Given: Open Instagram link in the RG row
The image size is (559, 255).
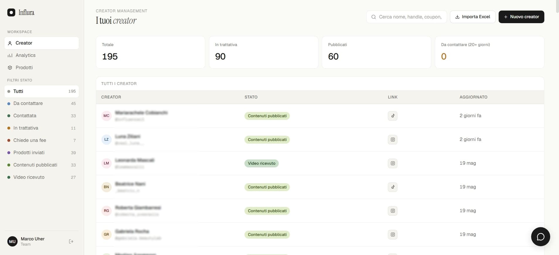Looking at the screenshot, I should [393, 211].
